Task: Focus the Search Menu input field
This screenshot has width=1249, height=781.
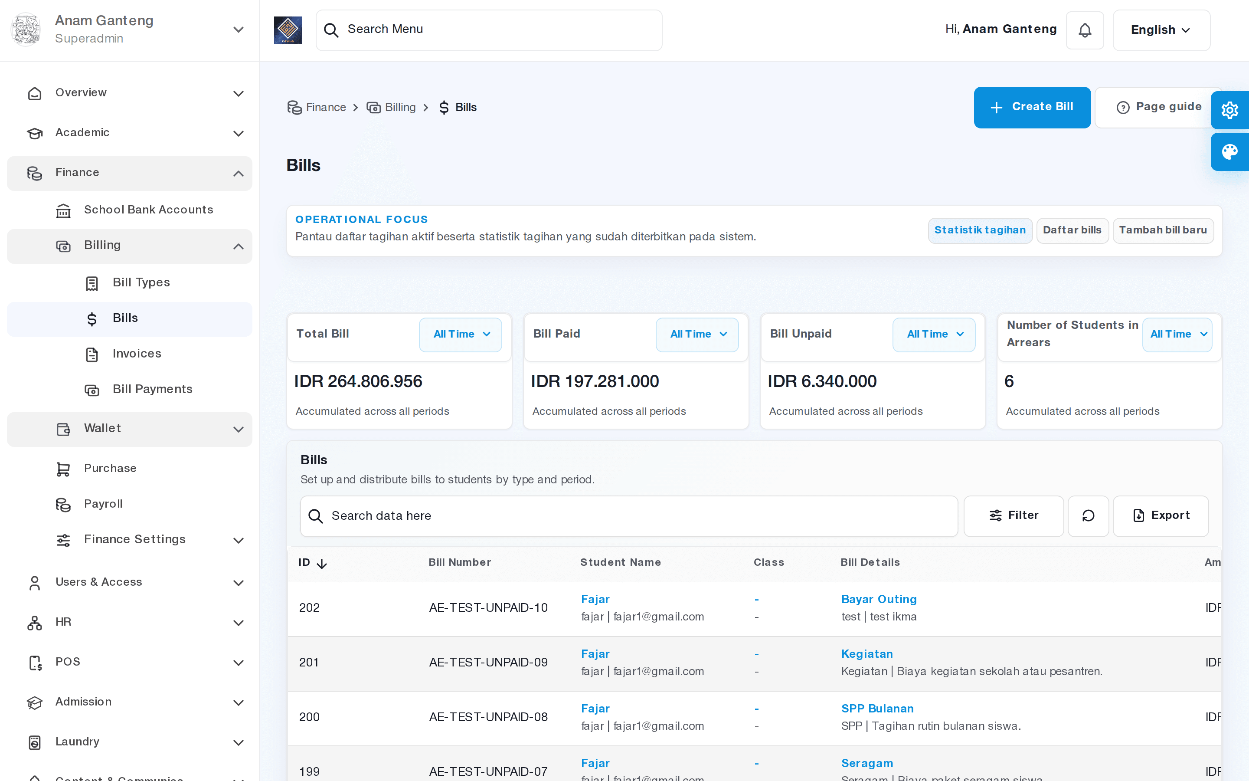Action: [489, 30]
